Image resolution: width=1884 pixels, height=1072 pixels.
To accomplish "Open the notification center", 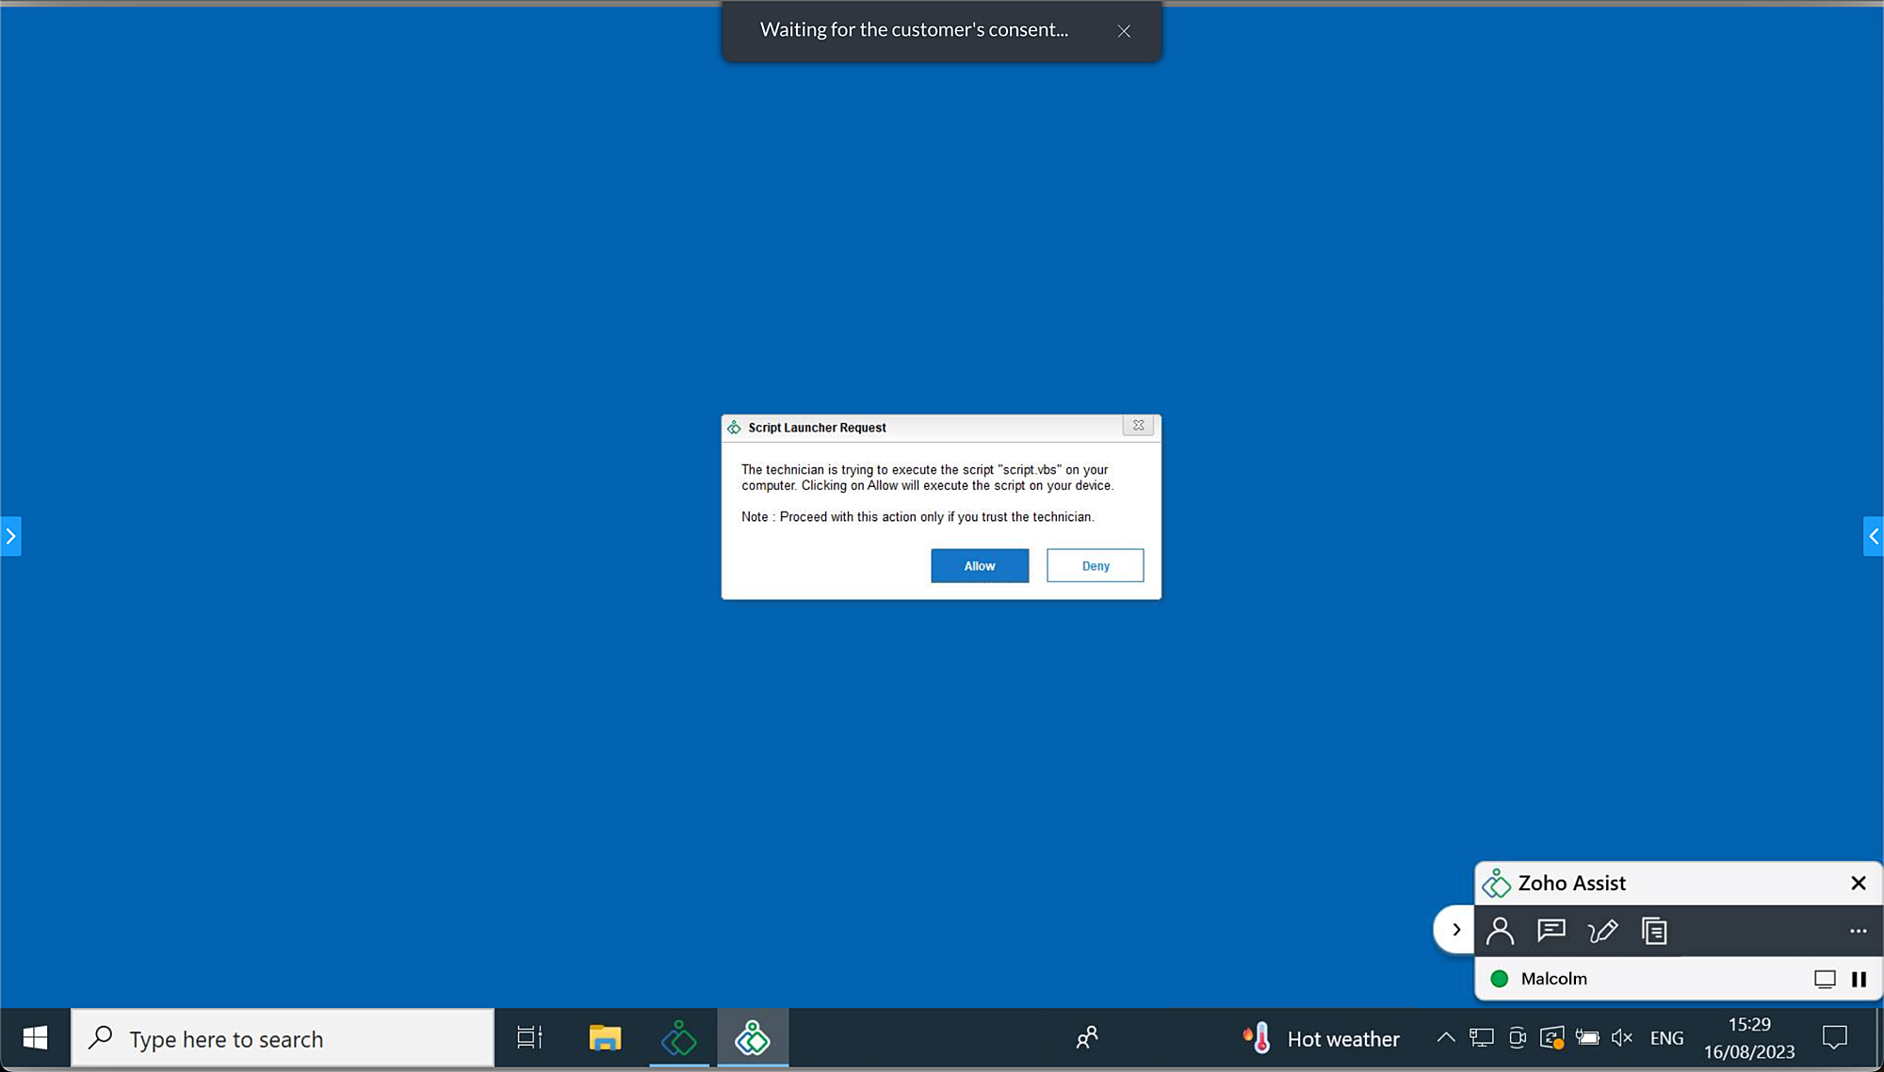I will pyautogui.click(x=1835, y=1037).
